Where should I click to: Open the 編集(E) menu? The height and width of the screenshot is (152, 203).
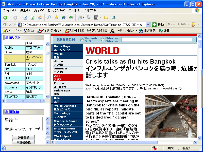pos(25,10)
